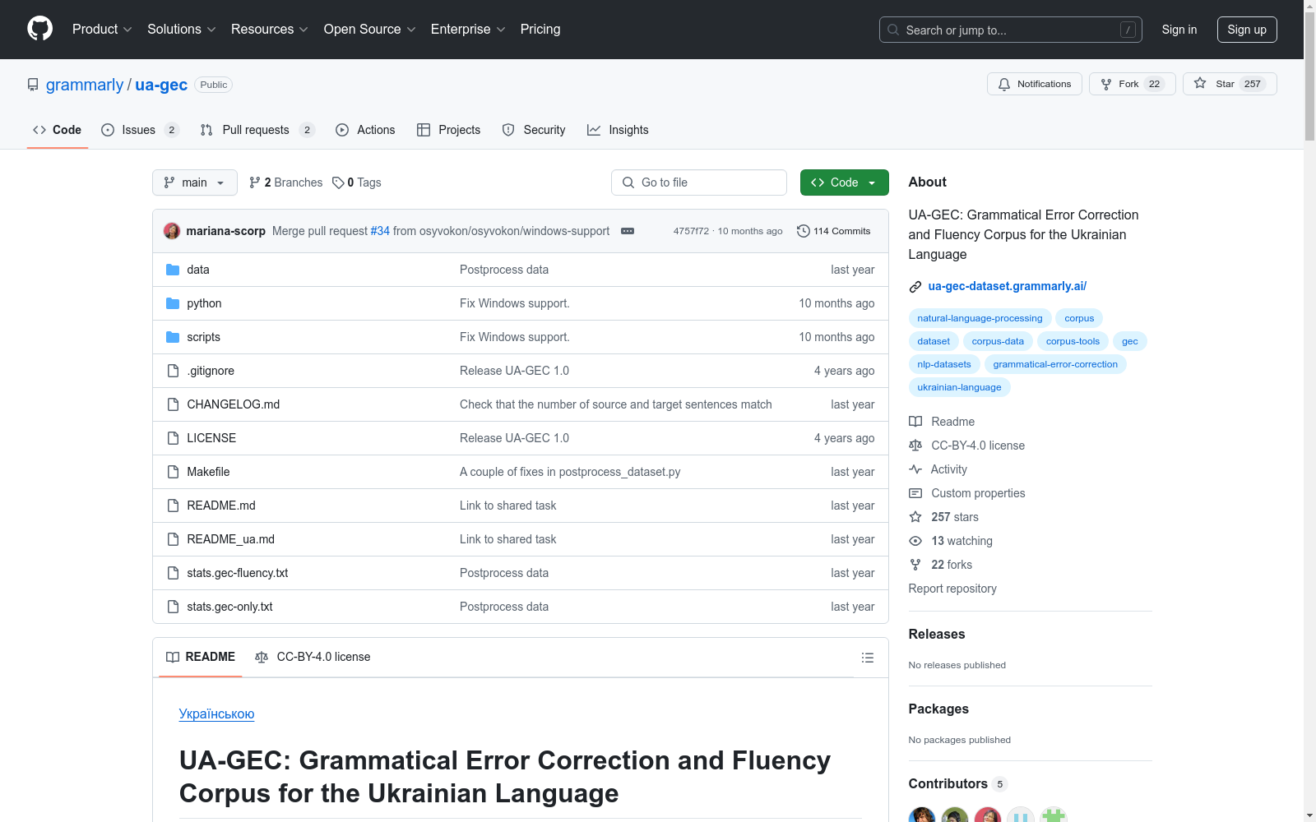Screen dimensions: 1316x822
Task: Star the ua-gec repository
Action: 1230,84
